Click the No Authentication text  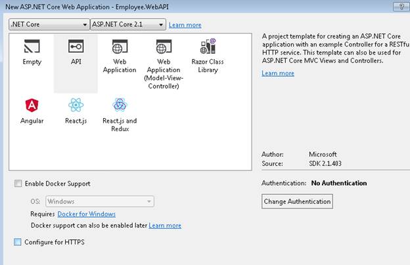tap(339, 183)
